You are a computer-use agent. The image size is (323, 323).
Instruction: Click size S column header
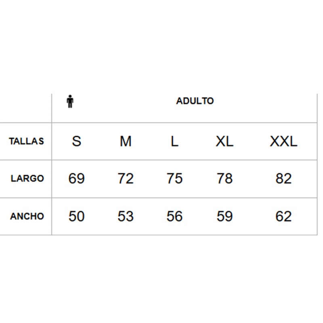click(76, 141)
